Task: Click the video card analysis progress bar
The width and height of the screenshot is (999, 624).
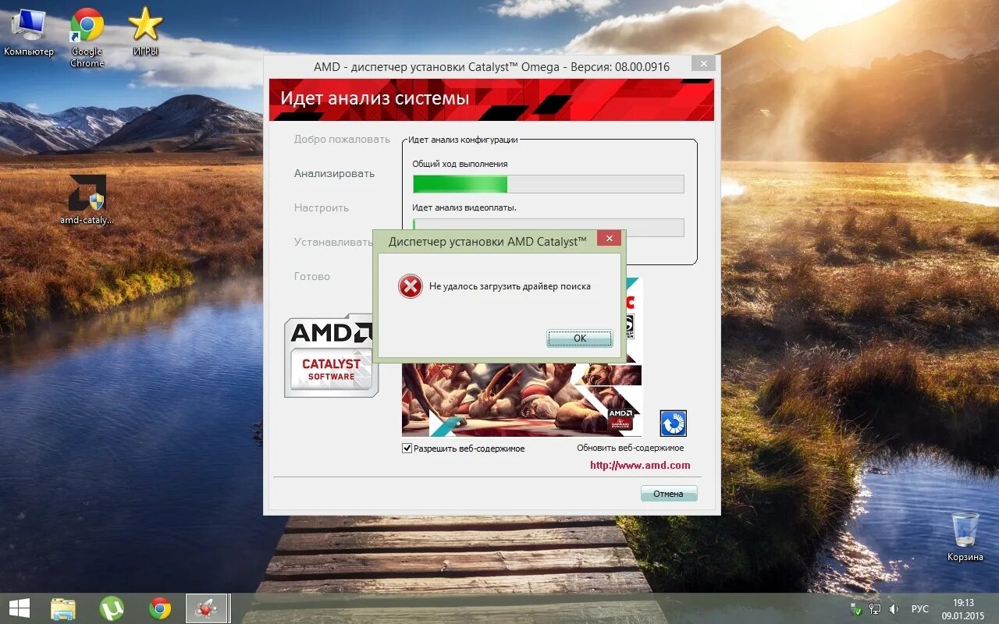Action: pyautogui.click(x=549, y=227)
